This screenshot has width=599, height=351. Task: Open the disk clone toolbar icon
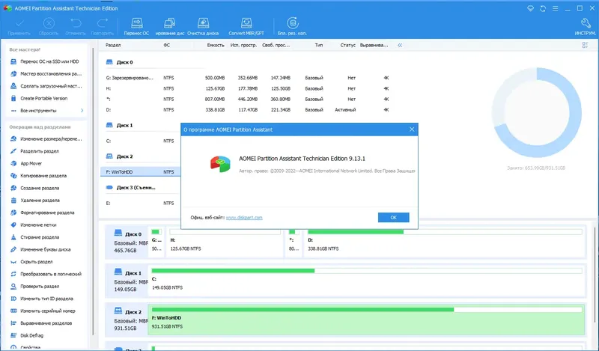click(x=170, y=26)
